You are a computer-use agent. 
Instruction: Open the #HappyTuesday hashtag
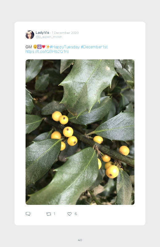65,47
